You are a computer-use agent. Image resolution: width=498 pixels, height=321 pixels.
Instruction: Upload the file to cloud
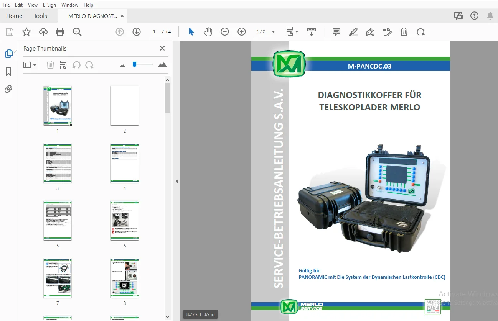click(43, 32)
